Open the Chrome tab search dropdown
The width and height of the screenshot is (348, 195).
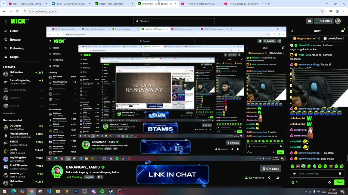(4, 4)
